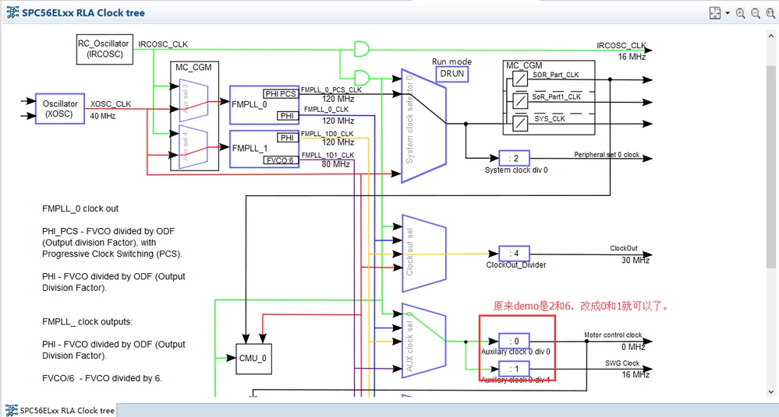The width and height of the screenshot is (779, 417).
Task: Click the DRUN run mode box
Action: pyautogui.click(x=452, y=74)
